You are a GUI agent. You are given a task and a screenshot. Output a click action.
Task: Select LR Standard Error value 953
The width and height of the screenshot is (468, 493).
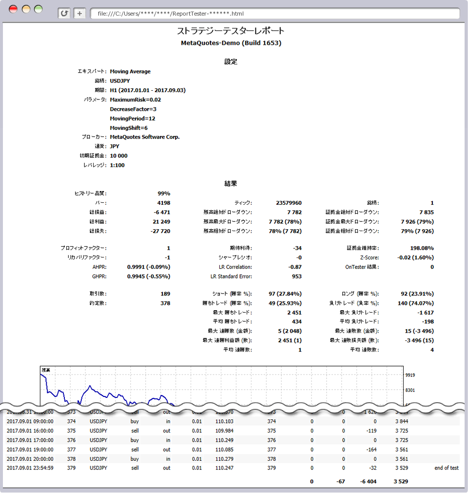pos(297,276)
